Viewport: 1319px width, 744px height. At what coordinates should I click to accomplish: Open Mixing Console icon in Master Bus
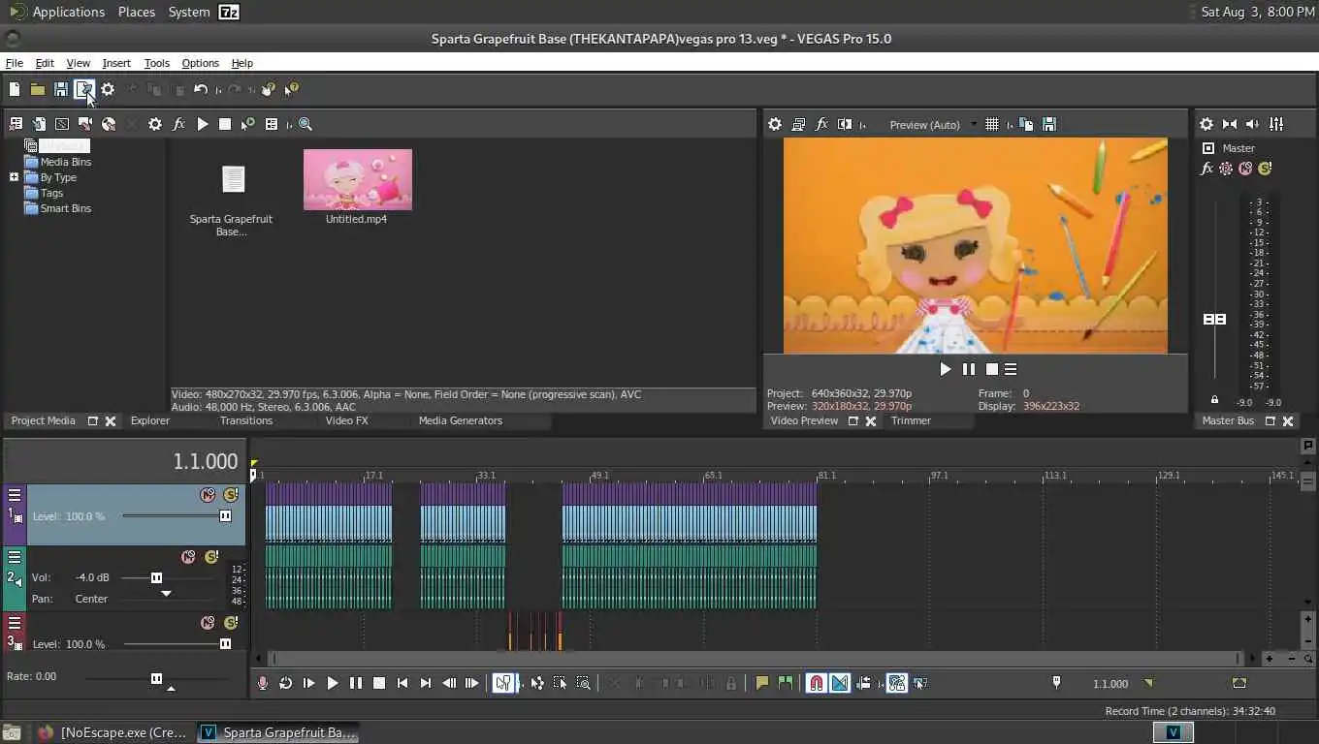tap(1276, 124)
